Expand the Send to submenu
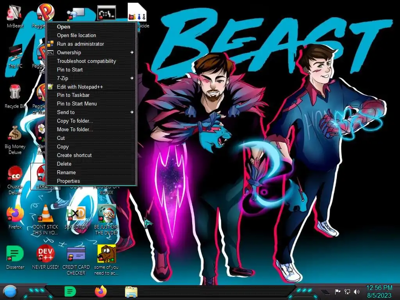Screen dimensions: 400x300 (x=91, y=112)
